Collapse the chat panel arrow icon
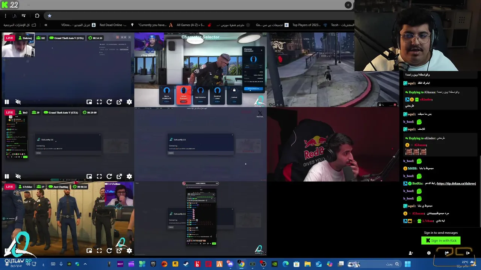This screenshot has height=270, width=481. tap(467, 253)
